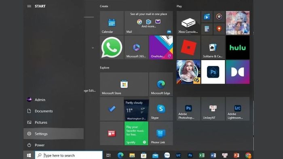Launch the WhatsApp tile
This screenshot has width=283, height=159.
click(x=112, y=47)
